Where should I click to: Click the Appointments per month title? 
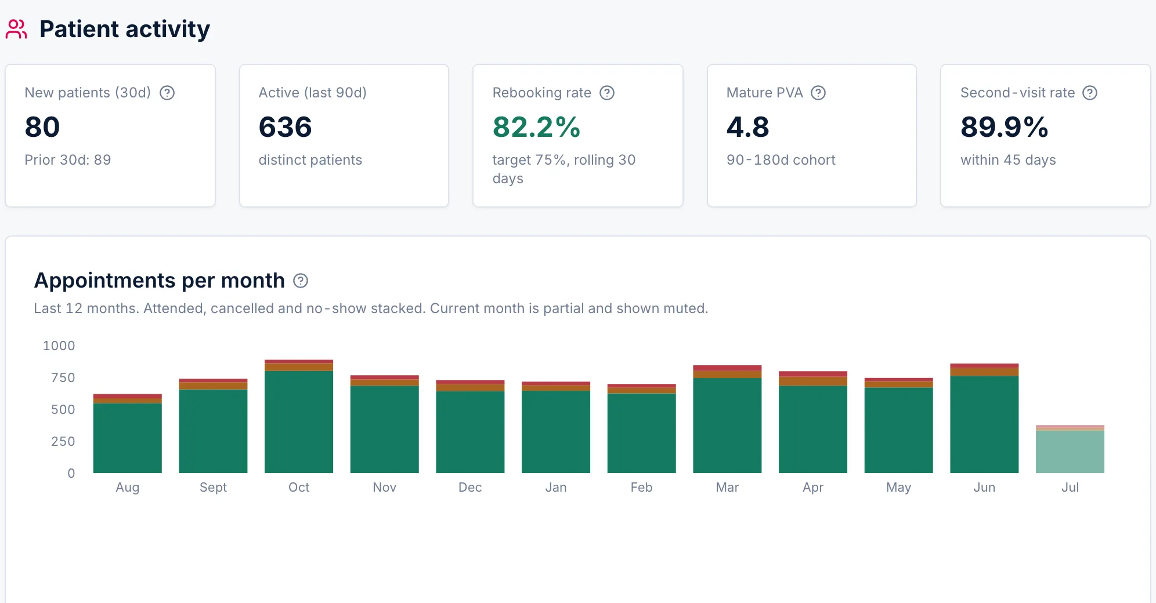[x=160, y=281]
